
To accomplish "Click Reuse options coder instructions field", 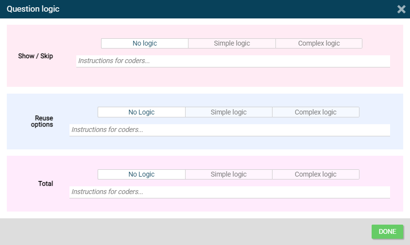I will (x=229, y=130).
